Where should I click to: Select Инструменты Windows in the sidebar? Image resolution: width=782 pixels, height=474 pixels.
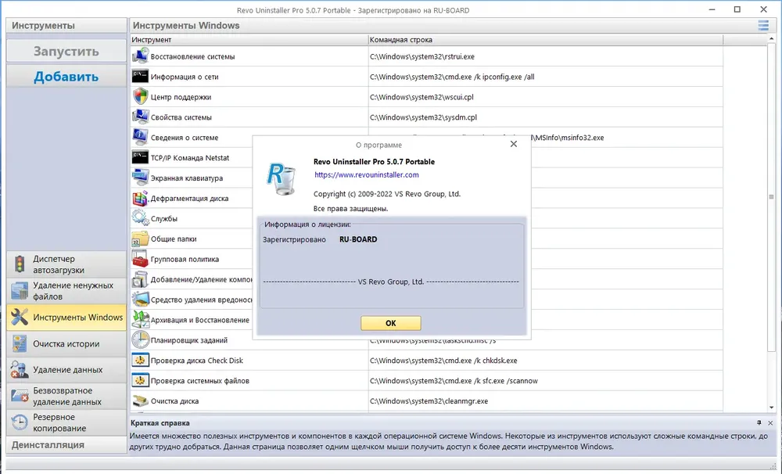pyautogui.click(x=66, y=318)
